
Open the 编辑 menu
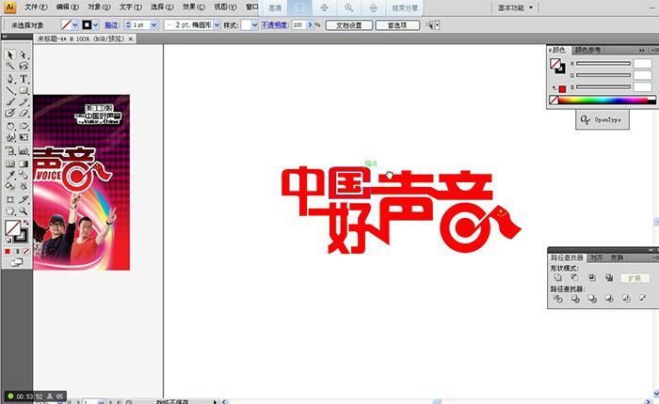tap(67, 8)
